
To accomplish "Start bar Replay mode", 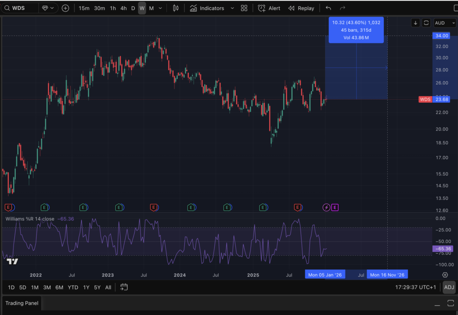I will pos(301,8).
